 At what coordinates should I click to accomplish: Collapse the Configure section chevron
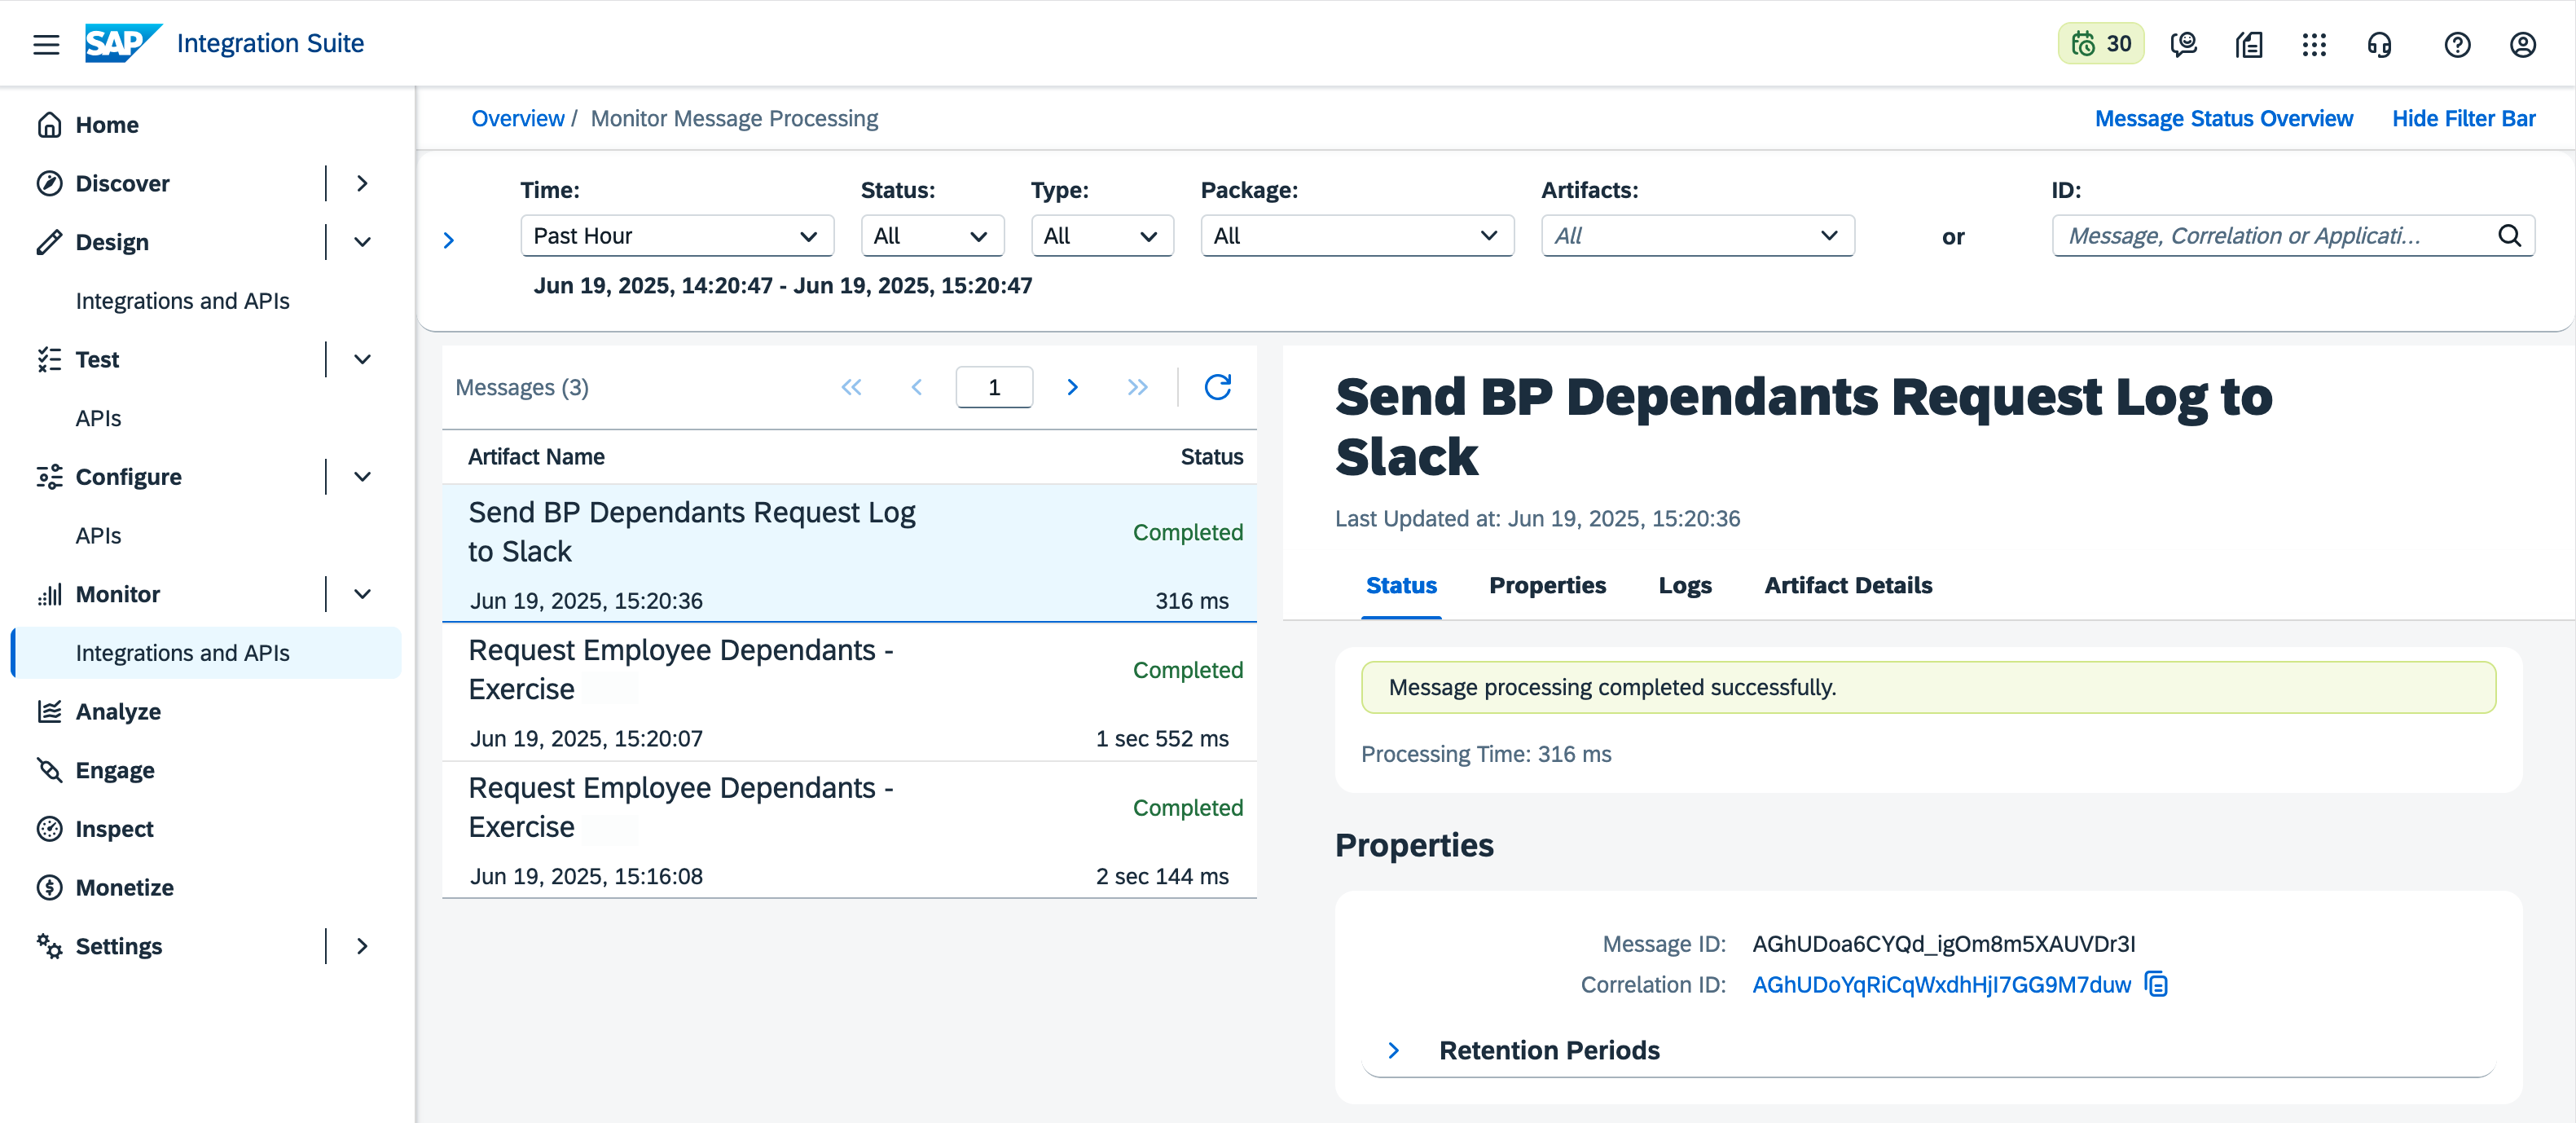coord(363,477)
